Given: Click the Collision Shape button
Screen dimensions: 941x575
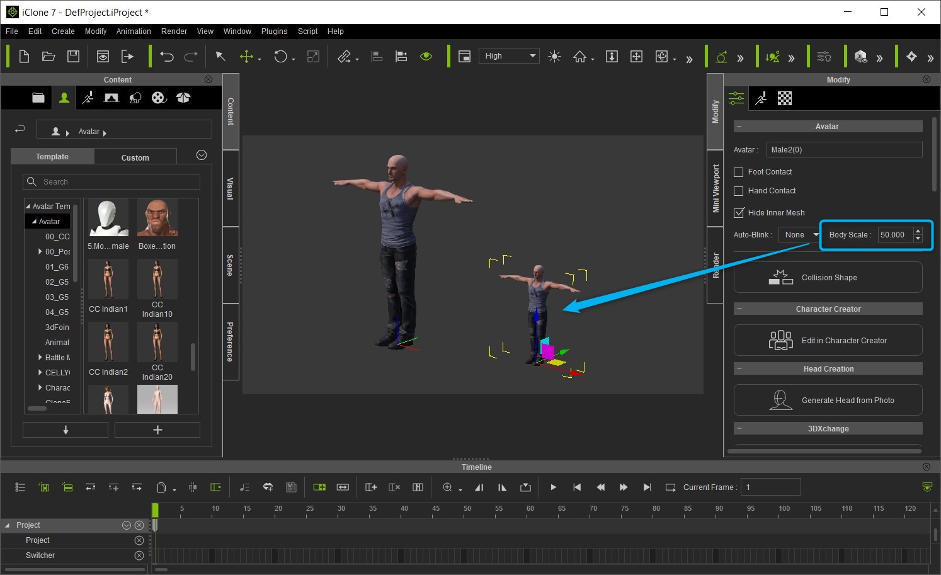Looking at the screenshot, I should 828,278.
